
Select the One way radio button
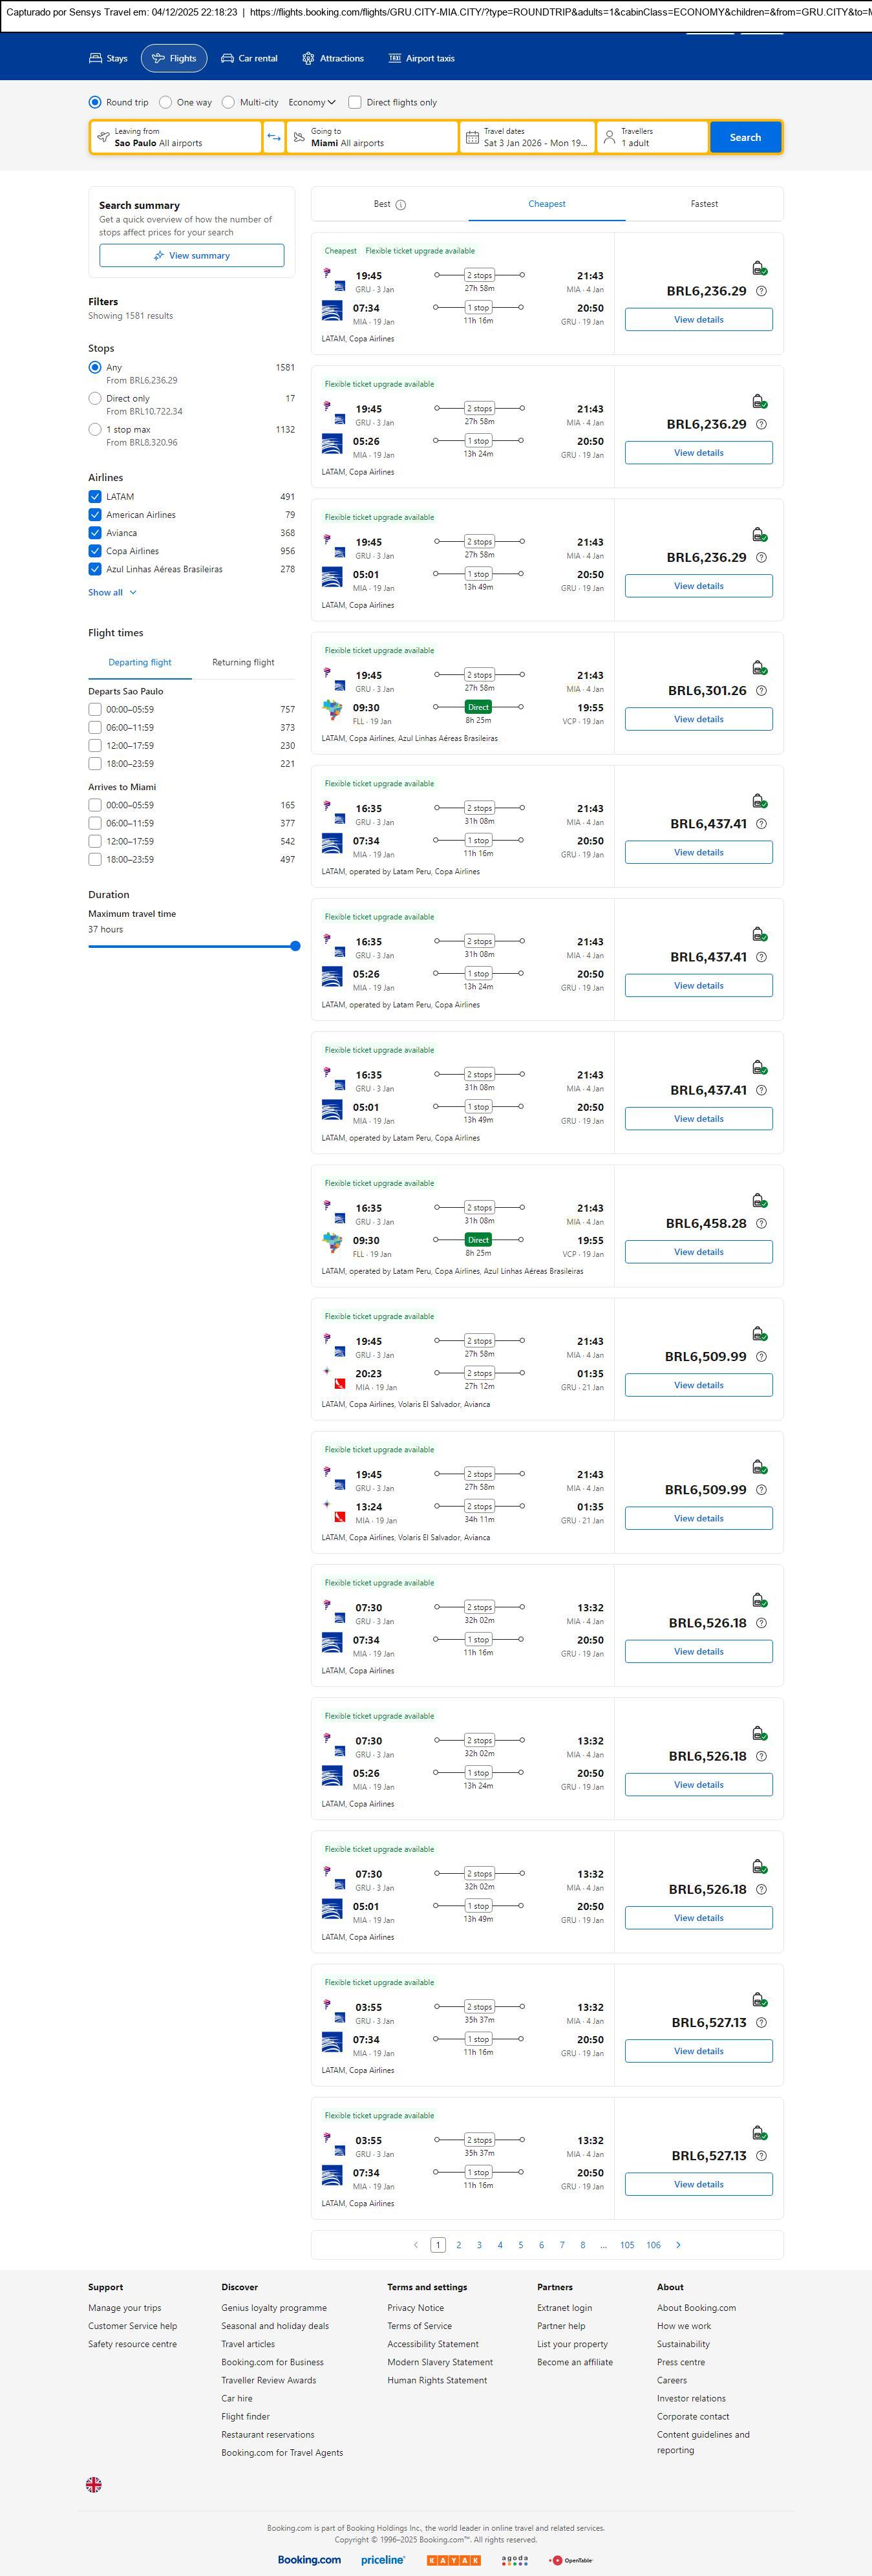pos(166,102)
